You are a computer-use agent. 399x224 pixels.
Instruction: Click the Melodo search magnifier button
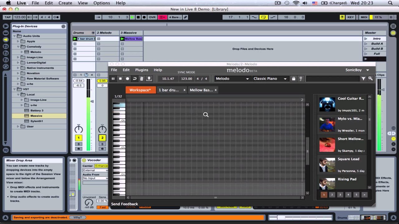(370, 79)
